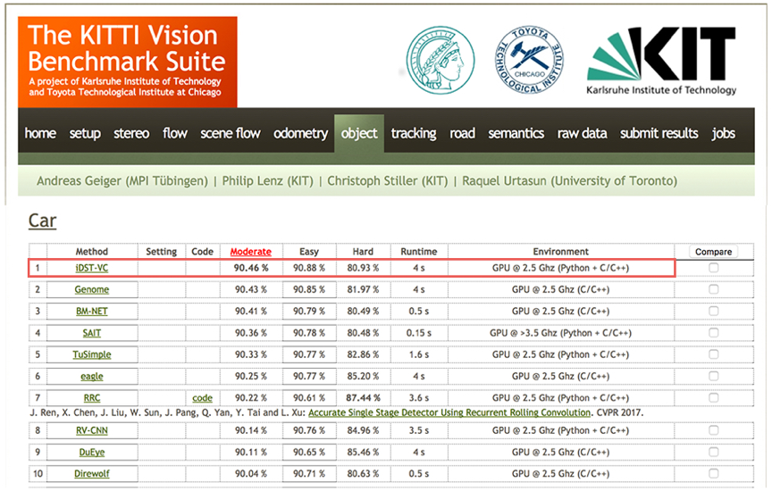The image size is (772, 491).
Task: Click the KIT logo
Action: click(661, 60)
